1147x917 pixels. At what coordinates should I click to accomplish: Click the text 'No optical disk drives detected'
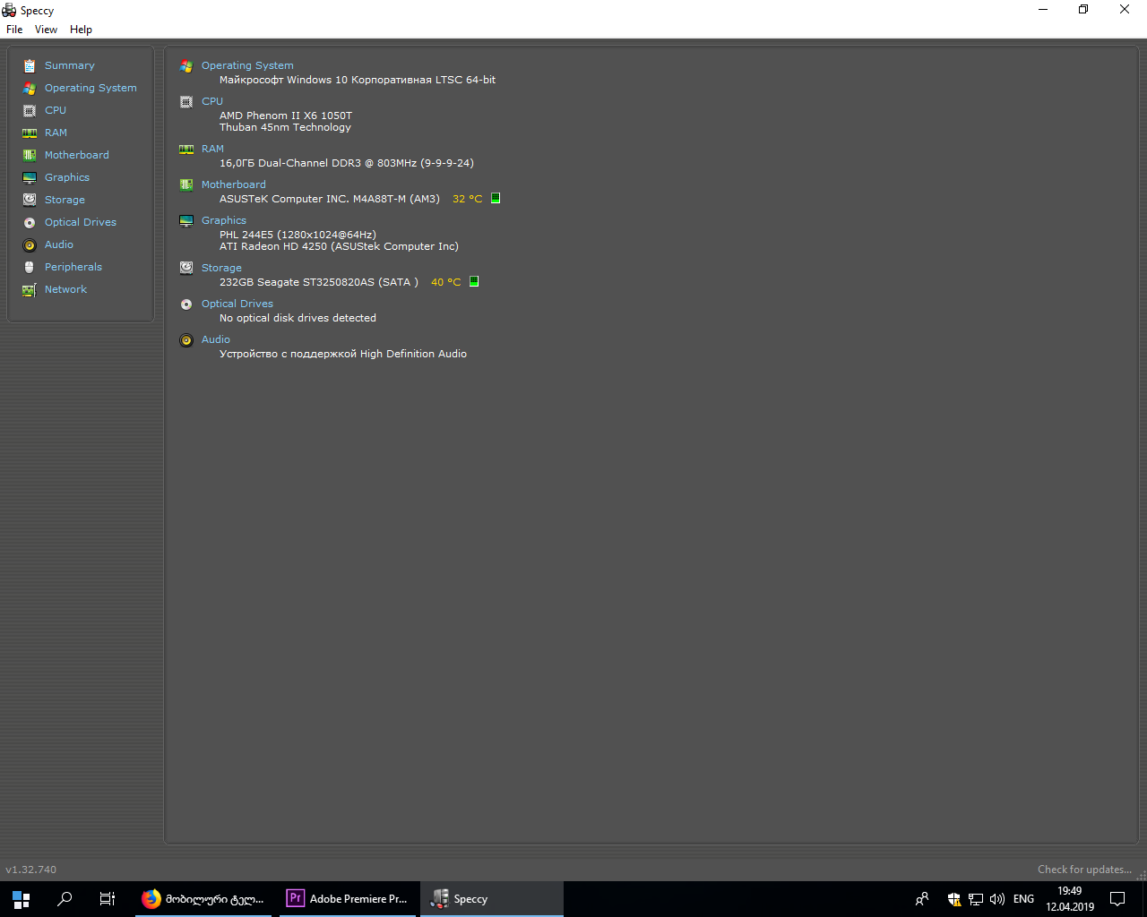pos(298,318)
